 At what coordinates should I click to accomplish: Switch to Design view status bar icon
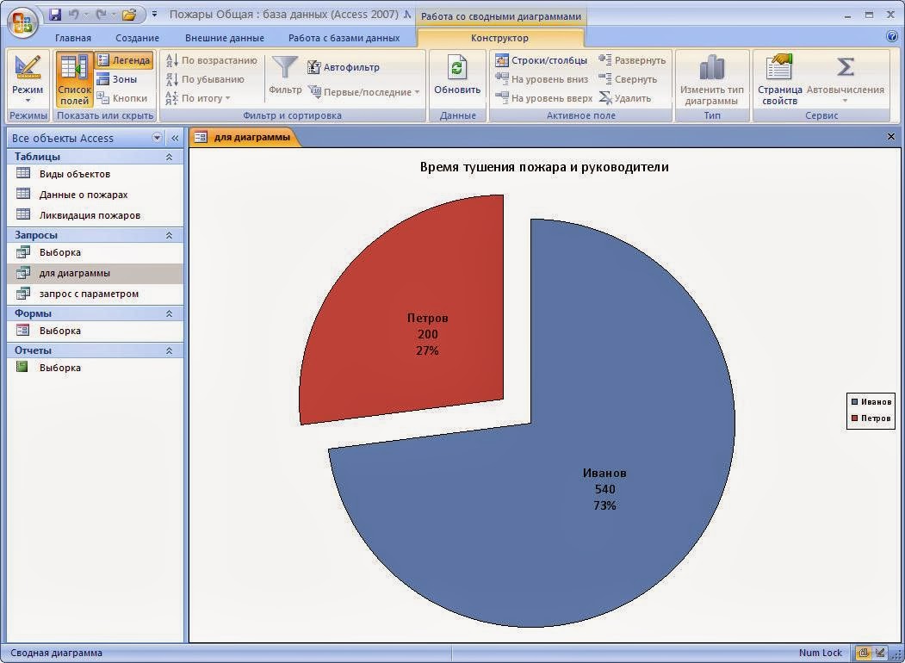[x=880, y=654]
